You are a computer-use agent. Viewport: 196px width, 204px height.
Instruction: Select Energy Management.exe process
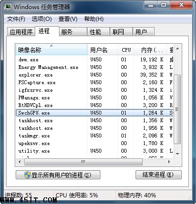[95, 67]
